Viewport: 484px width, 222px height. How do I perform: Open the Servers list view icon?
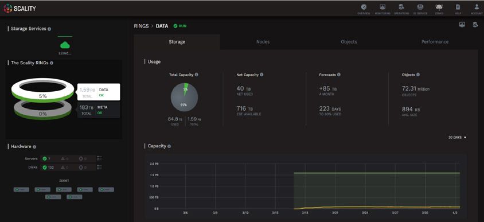point(99,158)
